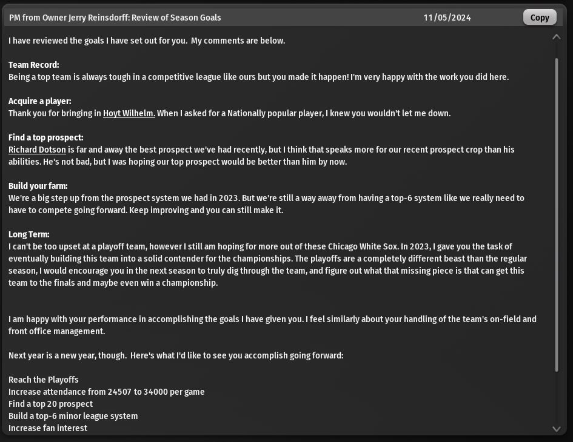The image size is (573, 442).
Task: Click the Copy button
Action: click(539, 18)
